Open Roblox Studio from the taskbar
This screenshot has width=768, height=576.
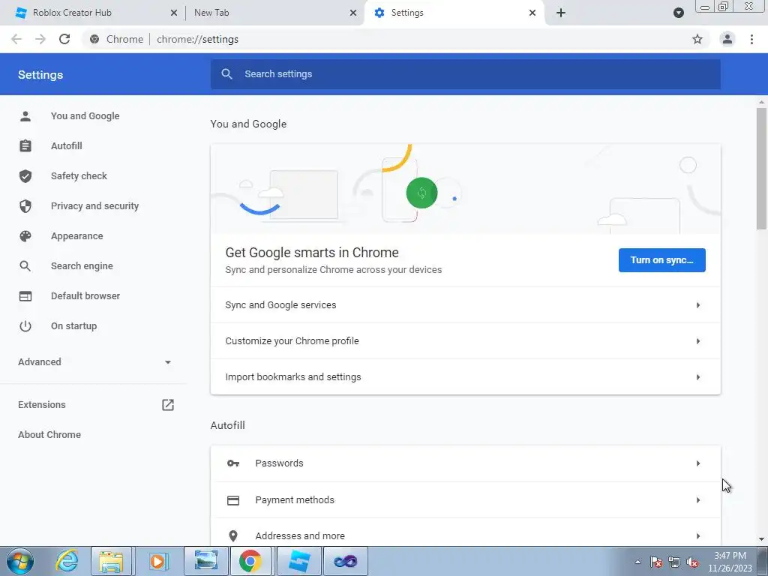(299, 561)
